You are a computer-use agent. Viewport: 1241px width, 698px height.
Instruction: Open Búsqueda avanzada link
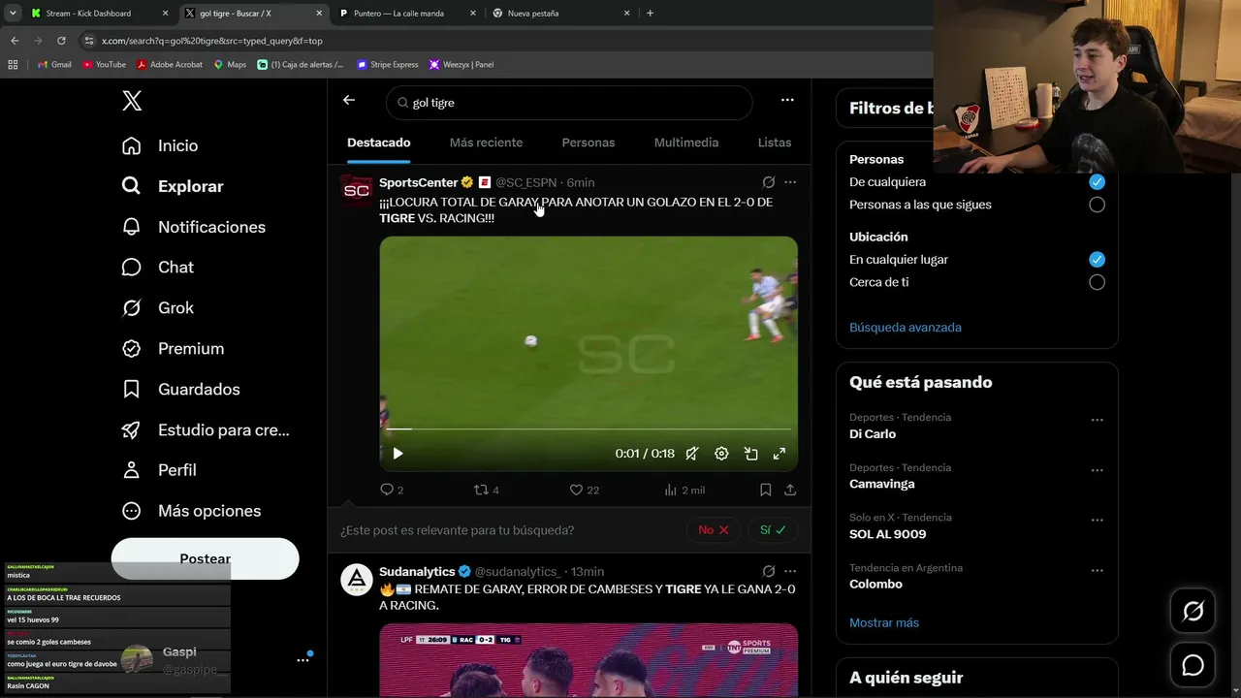point(906,328)
